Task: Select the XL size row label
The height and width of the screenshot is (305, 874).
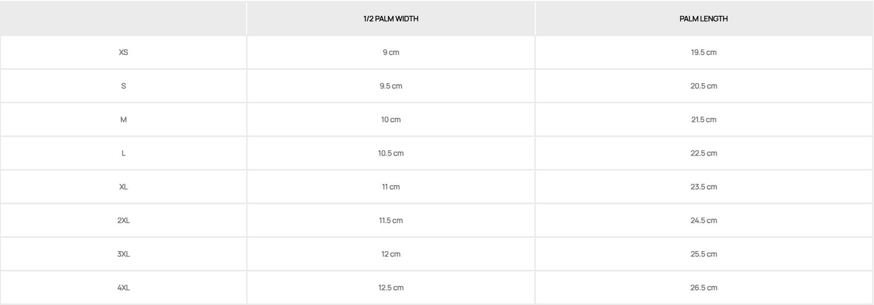Action: coord(123,187)
